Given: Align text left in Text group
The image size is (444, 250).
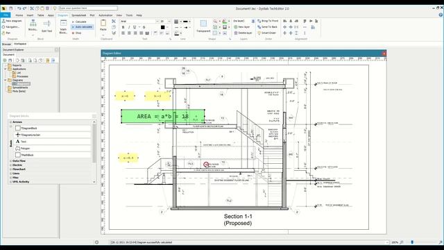Looking at the screenshot, I should [123, 33].
